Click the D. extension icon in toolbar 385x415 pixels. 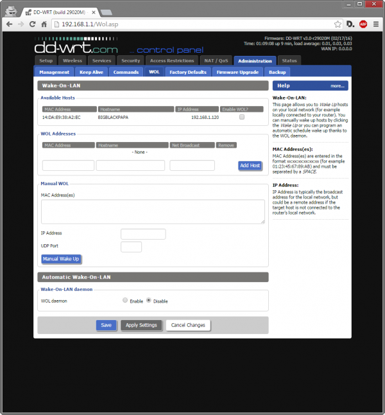pos(350,24)
